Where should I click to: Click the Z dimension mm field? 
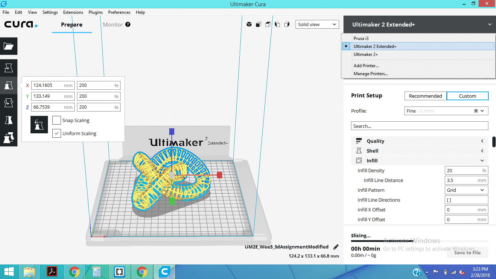[x=53, y=107]
